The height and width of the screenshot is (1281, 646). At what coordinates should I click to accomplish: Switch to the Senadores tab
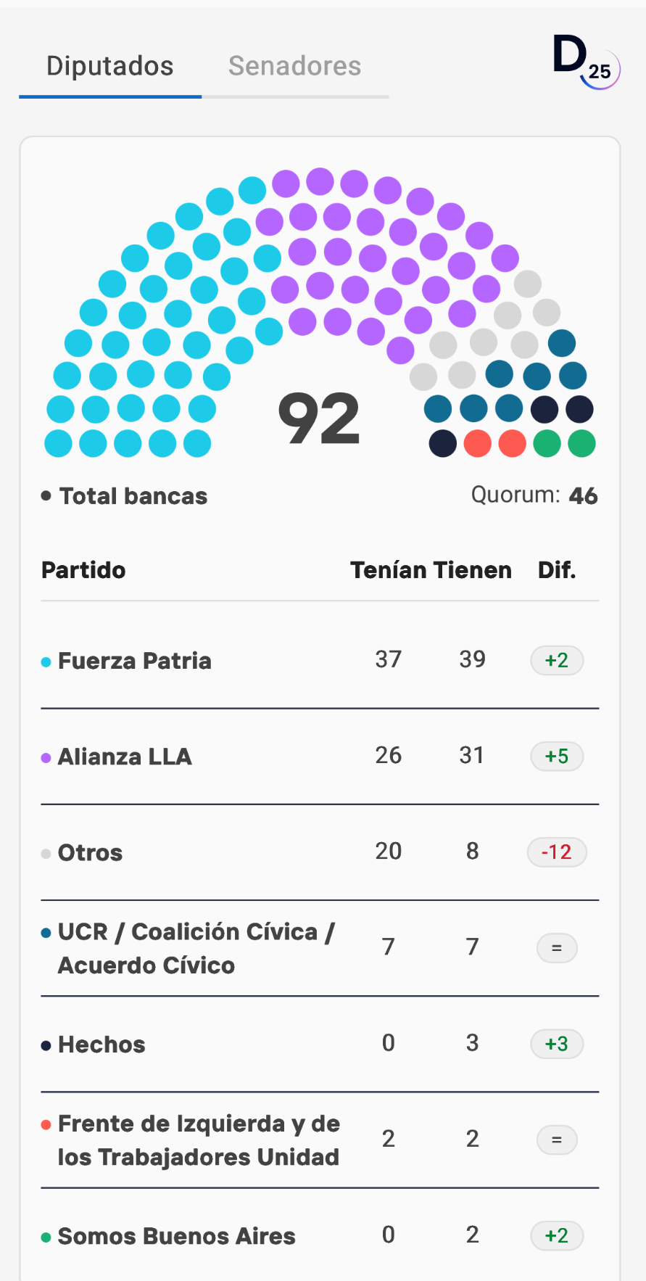(x=294, y=66)
